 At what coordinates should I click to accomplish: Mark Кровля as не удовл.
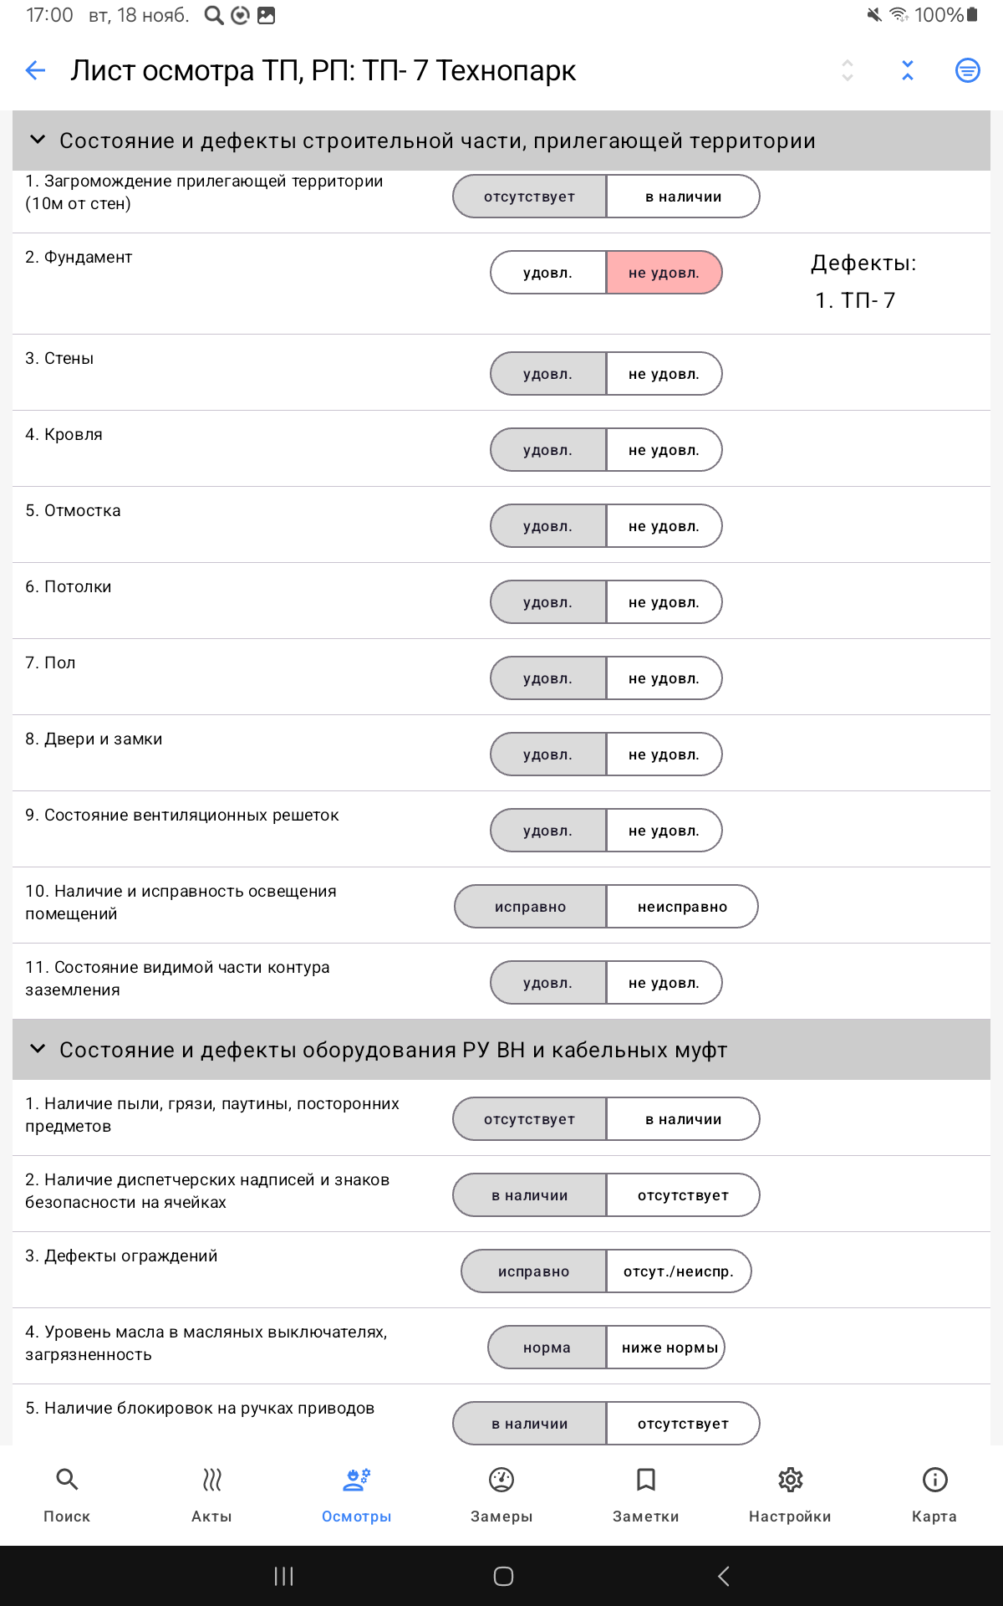(x=664, y=450)
